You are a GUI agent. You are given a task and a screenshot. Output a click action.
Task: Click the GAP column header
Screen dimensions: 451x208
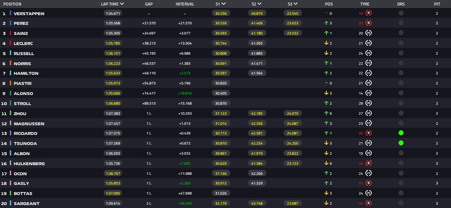click(149, 4)
